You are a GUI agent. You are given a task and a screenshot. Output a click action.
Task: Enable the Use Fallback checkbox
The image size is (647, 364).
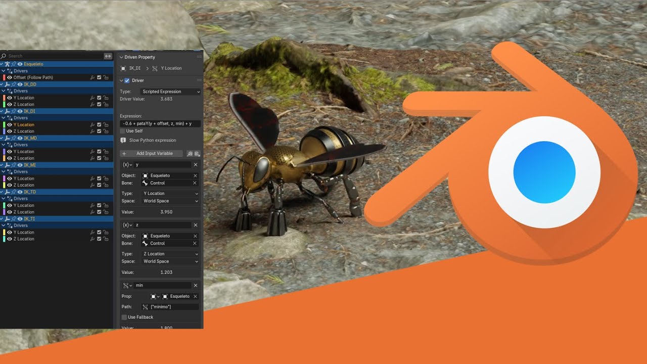pos(124,317)
